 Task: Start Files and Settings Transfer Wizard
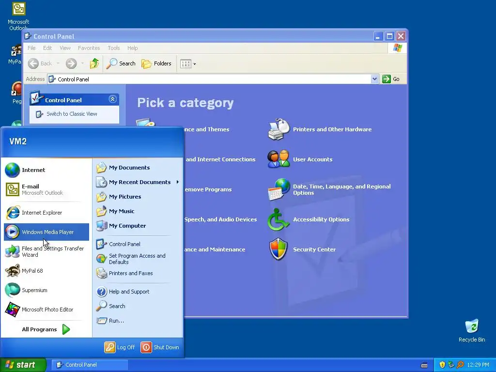46,251
